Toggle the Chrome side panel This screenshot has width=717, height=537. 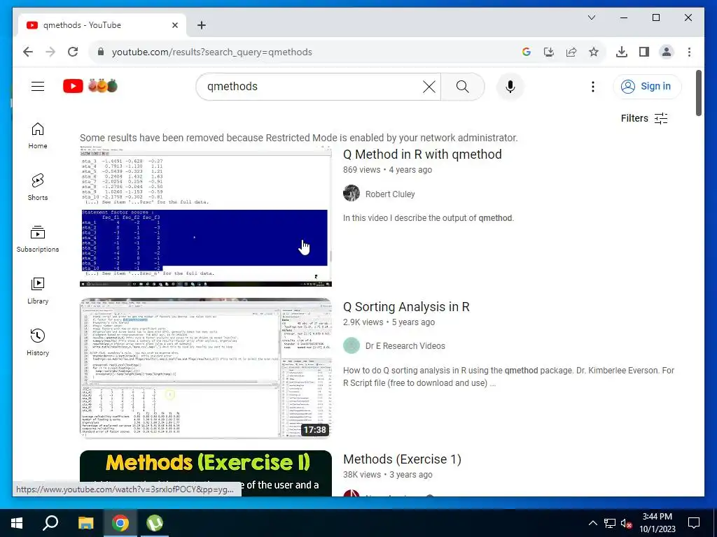click(644, 52)
